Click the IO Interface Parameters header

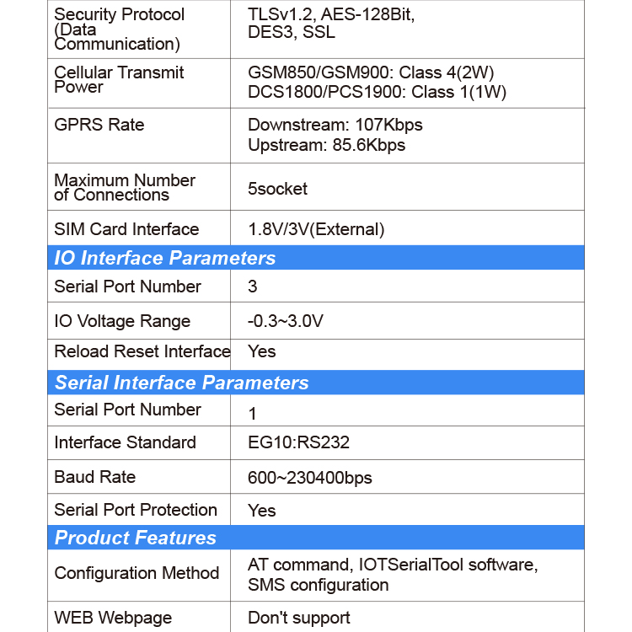tap(316, 258)
